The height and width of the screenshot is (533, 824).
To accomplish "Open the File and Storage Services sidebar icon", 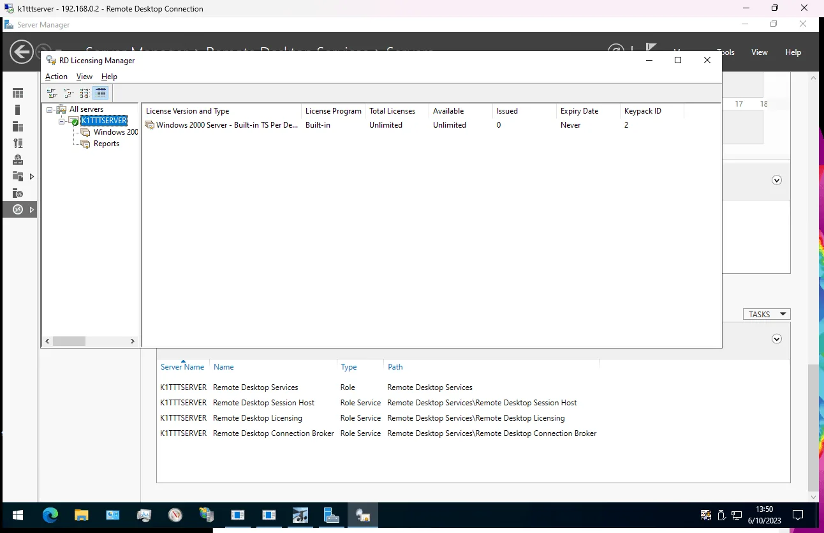I will point(17,176).
